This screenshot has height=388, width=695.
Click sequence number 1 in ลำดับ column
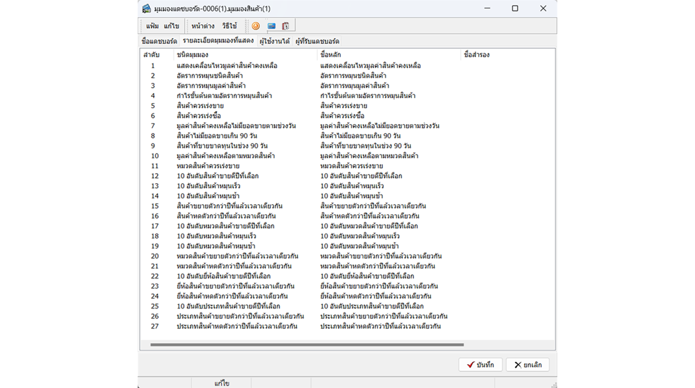coord(153,66)
